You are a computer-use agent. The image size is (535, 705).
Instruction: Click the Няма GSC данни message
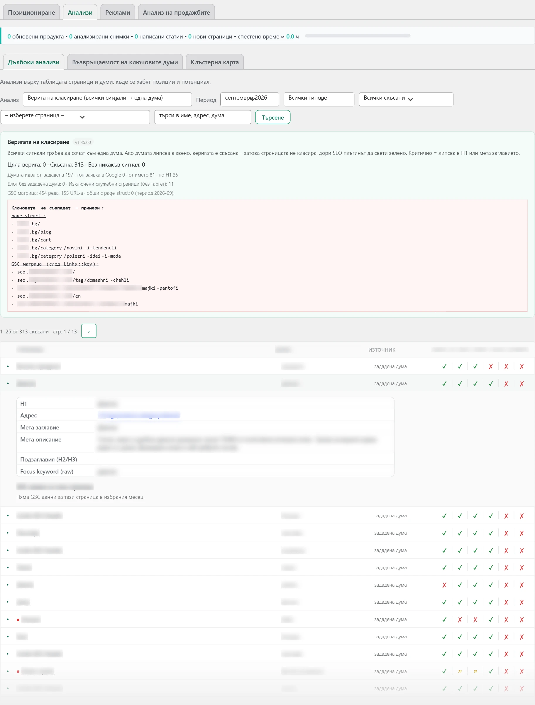[x=80, y=497]
